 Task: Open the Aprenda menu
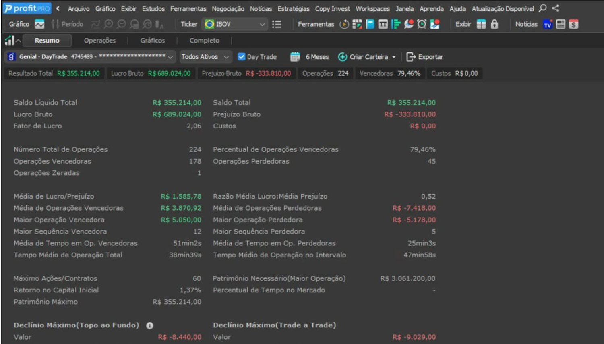point(432,8)
